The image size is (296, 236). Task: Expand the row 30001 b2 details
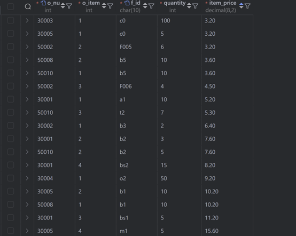(x=27, y=139)
